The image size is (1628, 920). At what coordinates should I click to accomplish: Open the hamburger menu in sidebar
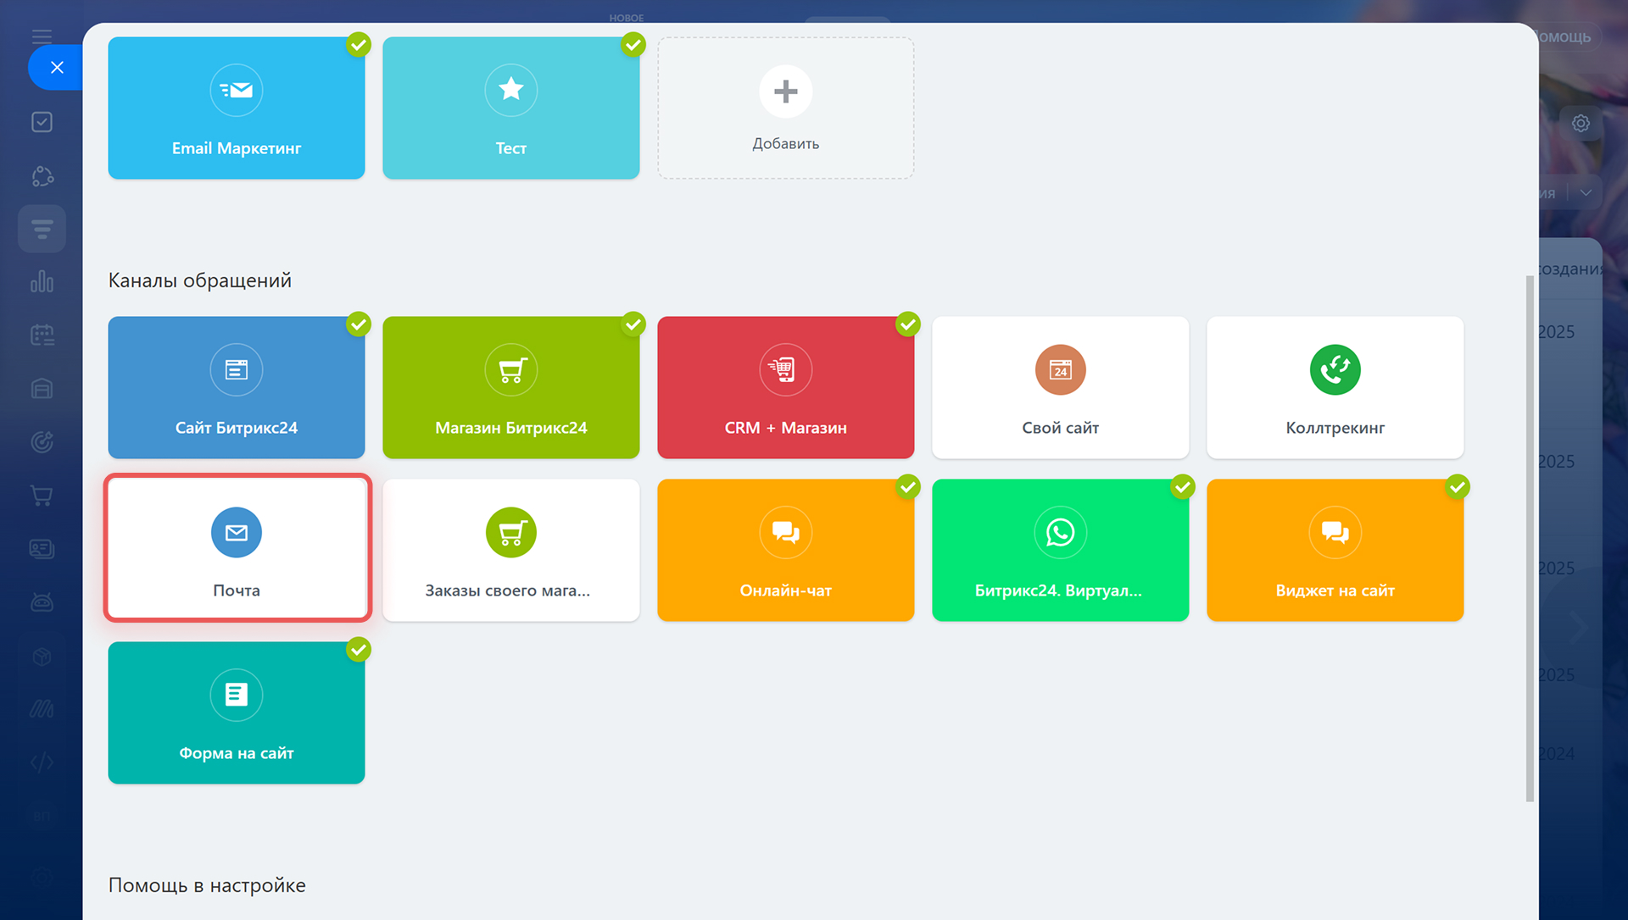42,36
